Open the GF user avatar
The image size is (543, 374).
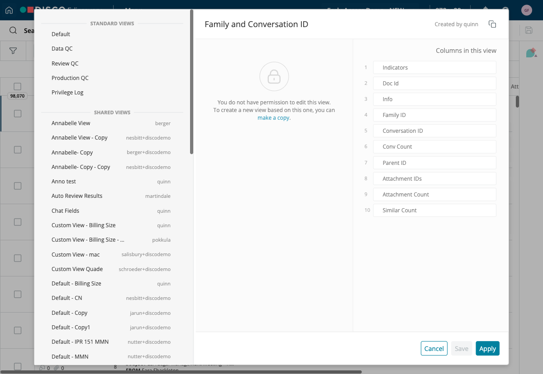coord(526,10)
